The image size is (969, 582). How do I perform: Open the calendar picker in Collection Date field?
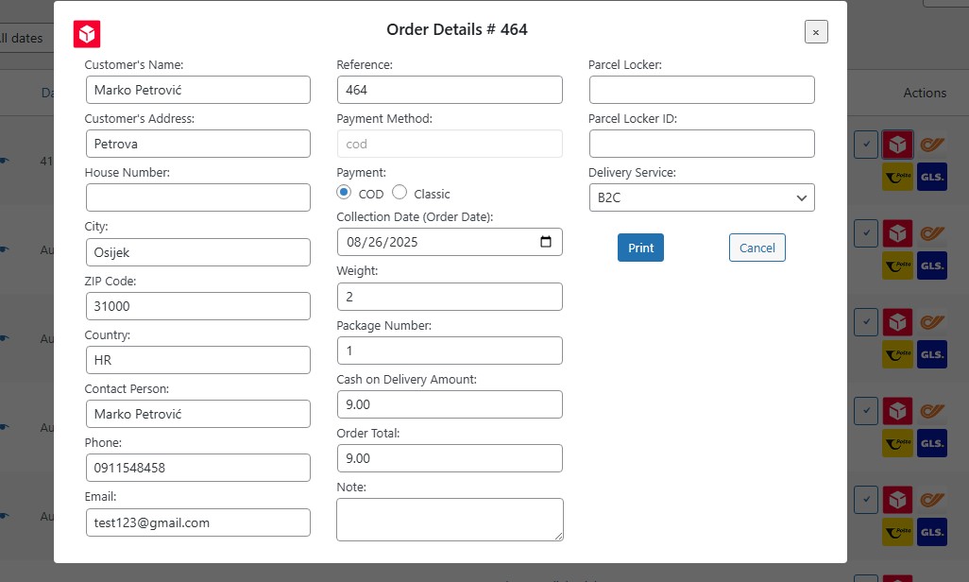click(x=546, y=242)
